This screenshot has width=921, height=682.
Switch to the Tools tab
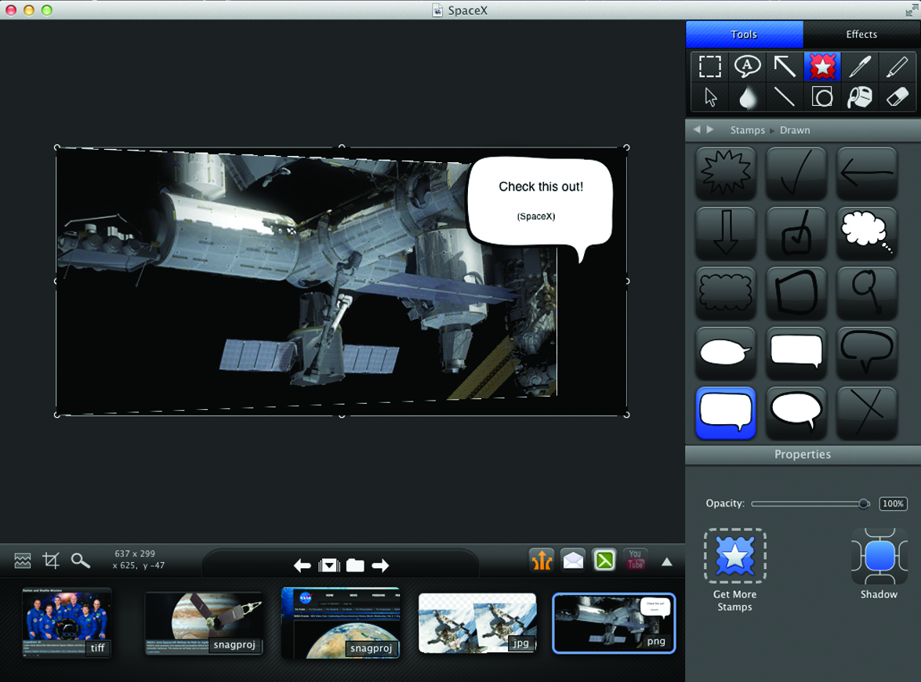pos(744,34)
